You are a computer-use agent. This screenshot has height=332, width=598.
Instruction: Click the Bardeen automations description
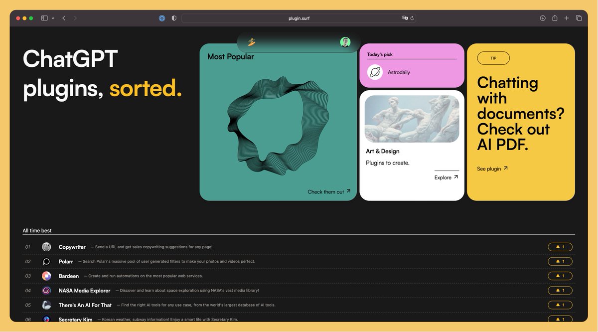coord(144,276)
